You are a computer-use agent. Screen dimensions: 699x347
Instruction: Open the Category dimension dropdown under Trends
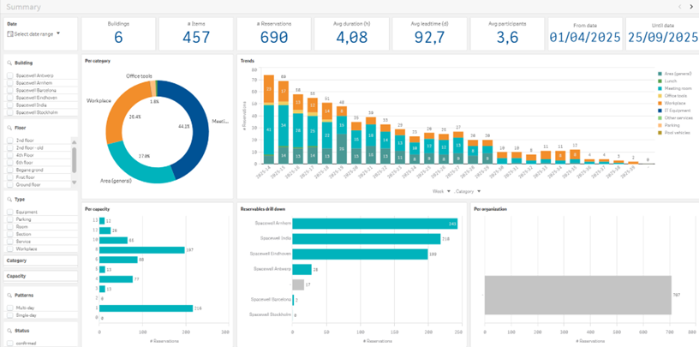pos(469,191)
